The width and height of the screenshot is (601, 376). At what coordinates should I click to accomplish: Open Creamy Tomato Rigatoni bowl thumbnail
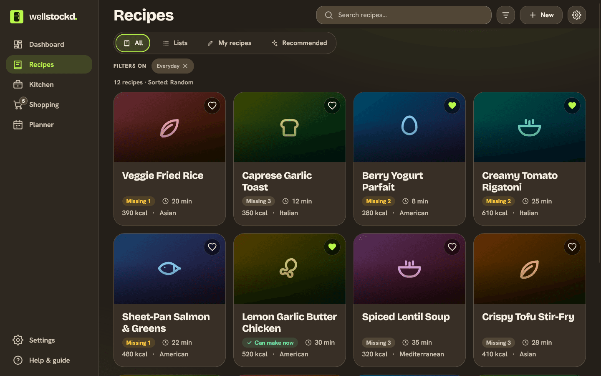click(530, 127)
